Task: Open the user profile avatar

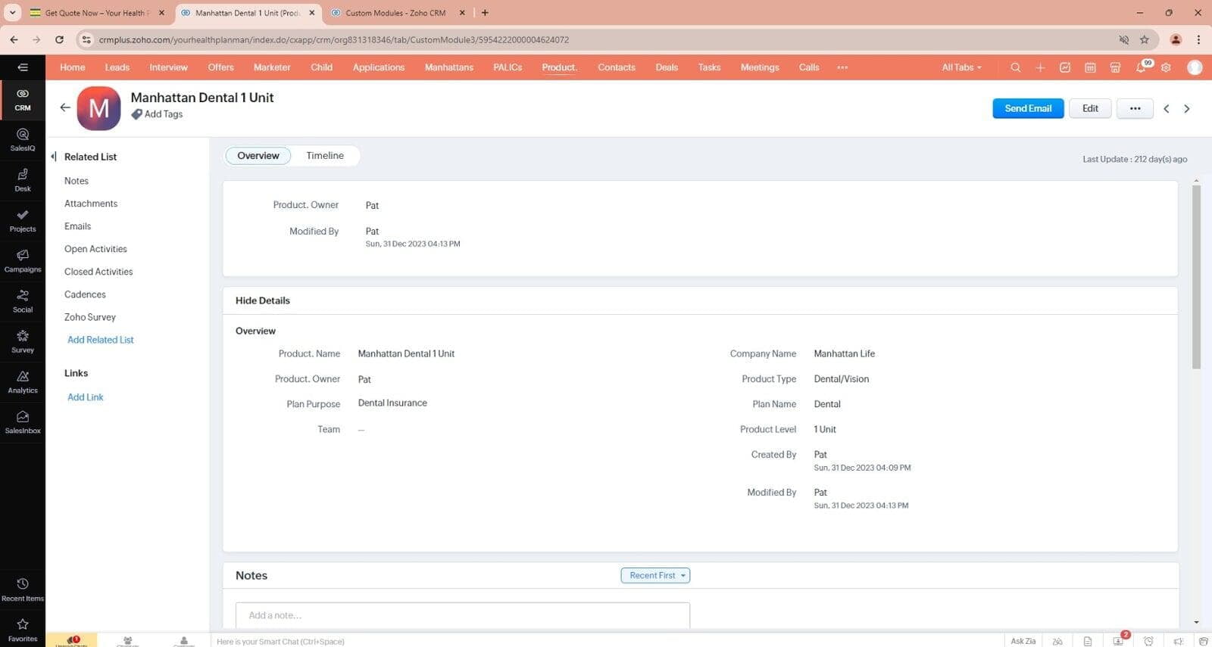Action: pyautogui.click(x=1195, y=67)
